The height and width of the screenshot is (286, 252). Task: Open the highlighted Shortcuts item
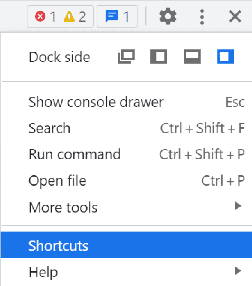(x=126, y=245)
